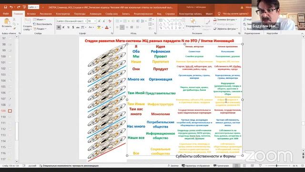The width and height of the screenshot is (305, 172).
Task: Toggle italic formatting К
Action: point(63,27)
